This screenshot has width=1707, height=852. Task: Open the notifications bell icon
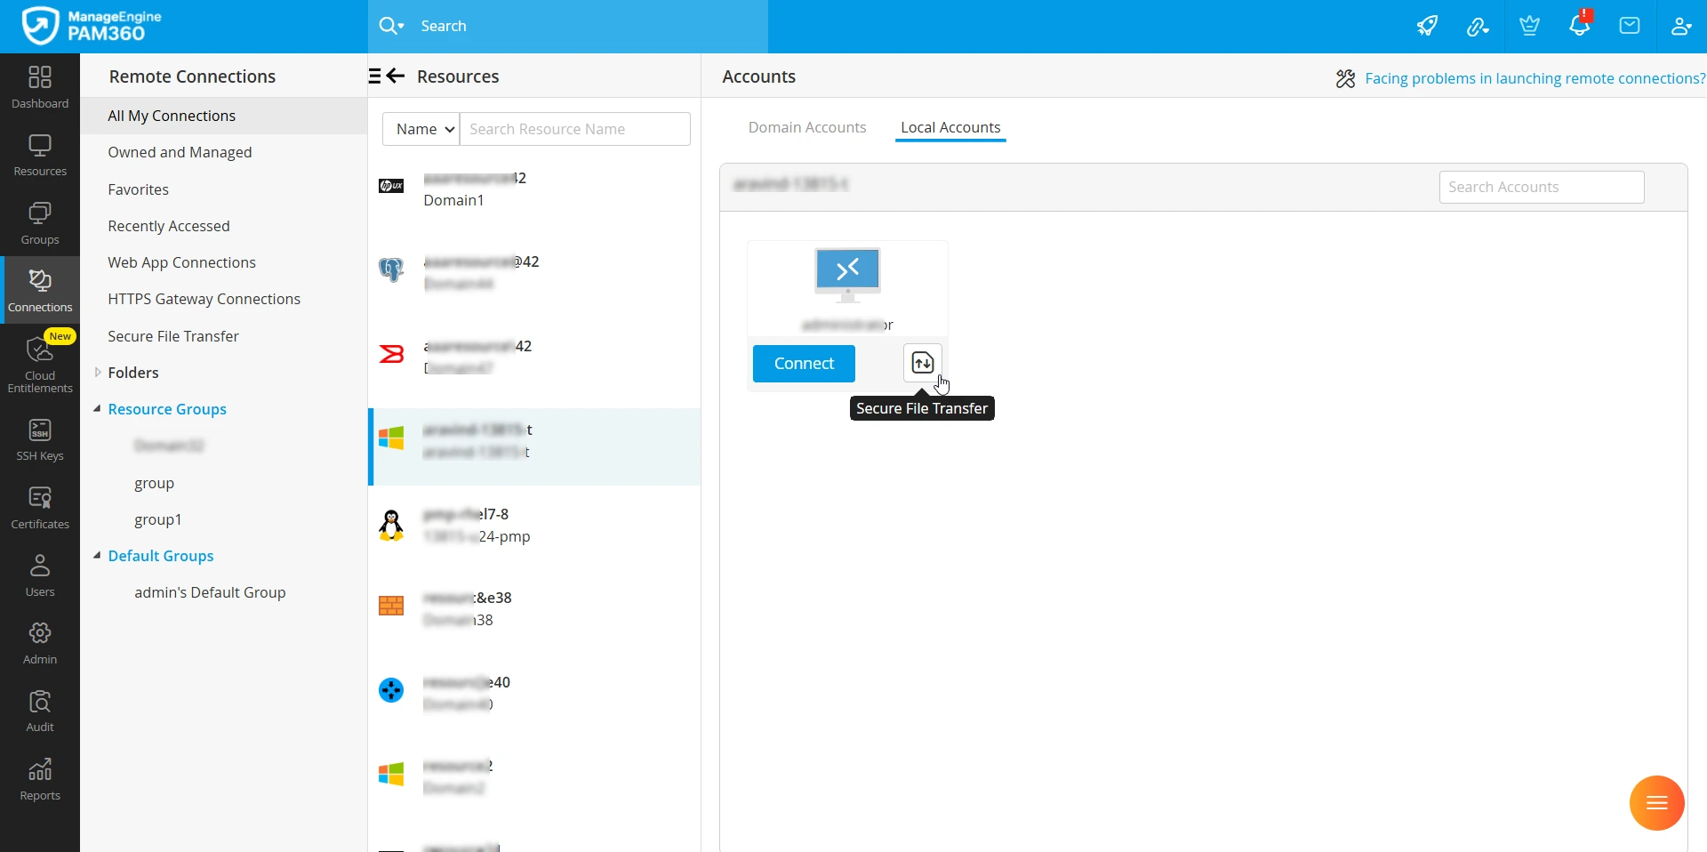pos(1579,26)
